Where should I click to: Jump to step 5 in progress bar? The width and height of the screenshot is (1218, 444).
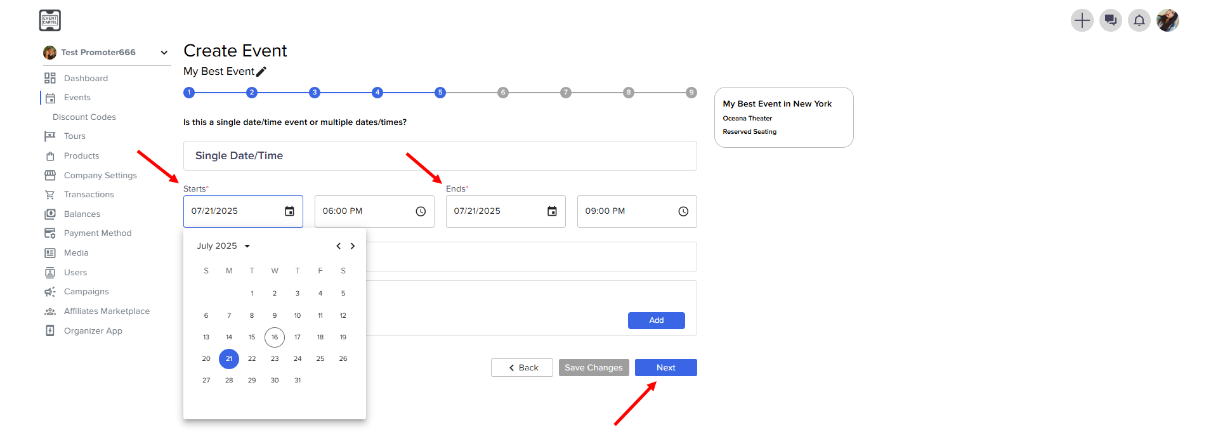pyautogui.click(x=440, y=93)
